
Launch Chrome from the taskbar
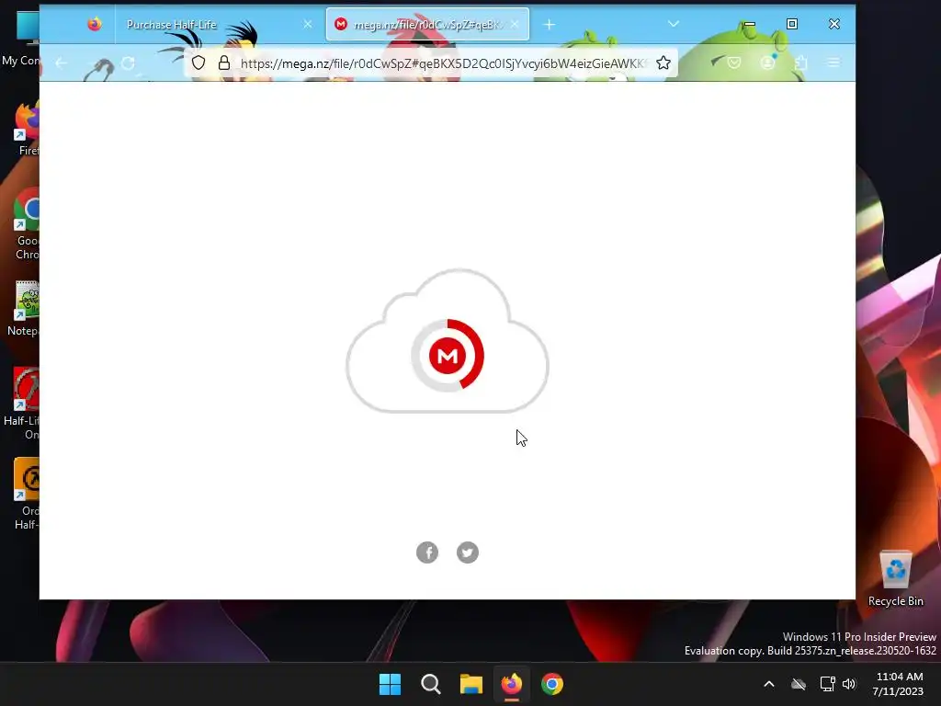[x=552, y=684]
